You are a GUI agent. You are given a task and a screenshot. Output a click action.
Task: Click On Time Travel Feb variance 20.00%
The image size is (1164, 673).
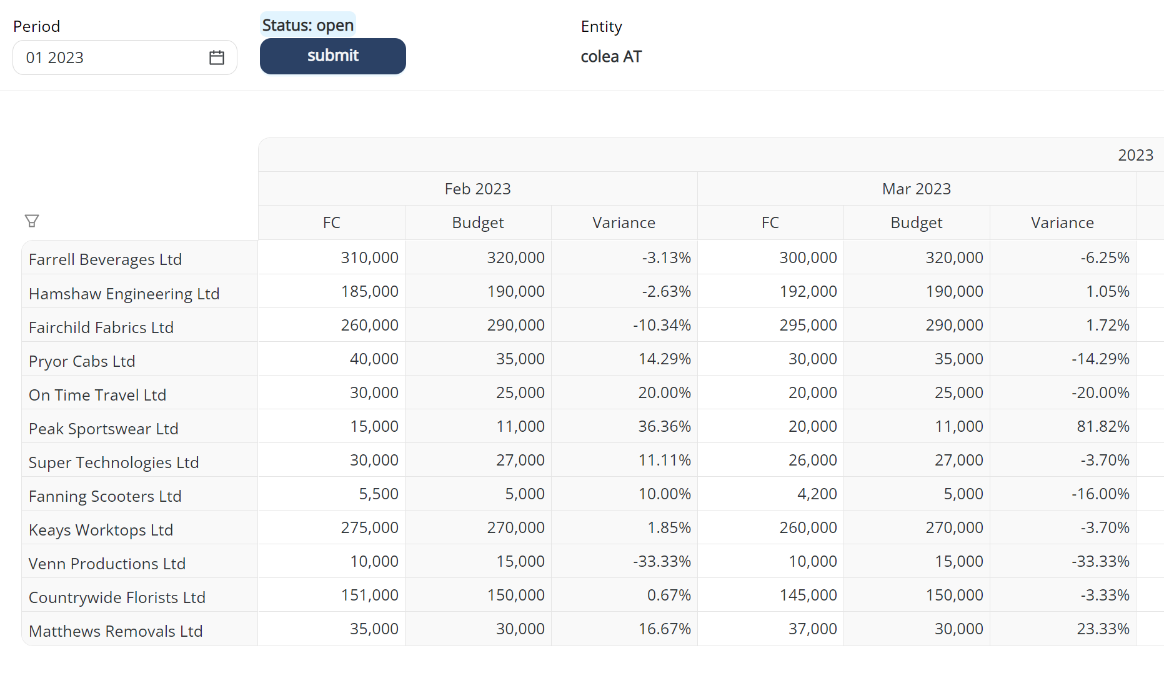(x=624, y=392)
